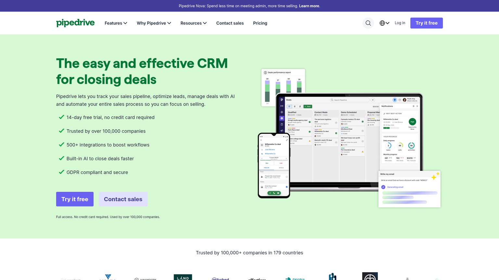Screen dimensions: 499x280
Task: Follow the Learn more banner link
Action: click(309, 6)
